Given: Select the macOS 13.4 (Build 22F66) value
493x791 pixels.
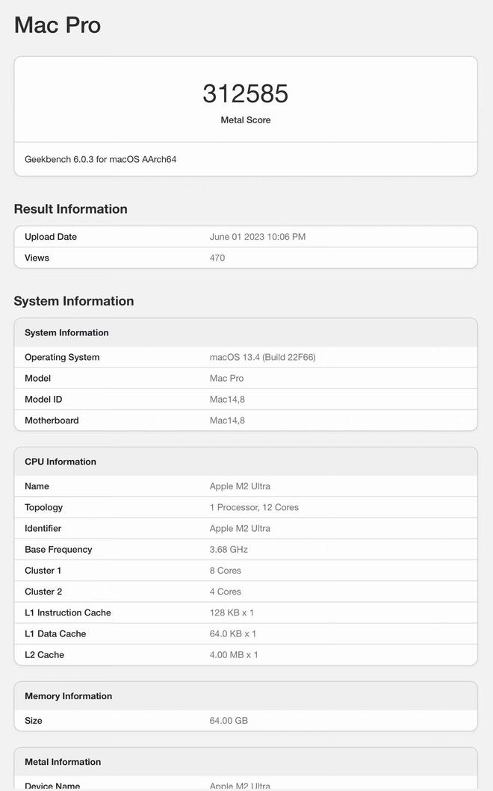Looking at the screenshot, I should (x=262, y=357).
